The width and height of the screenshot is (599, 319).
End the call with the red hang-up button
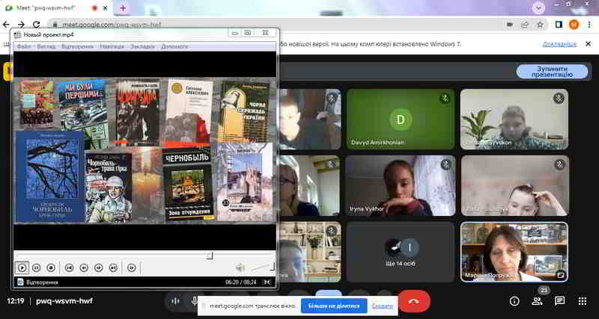(414, 301)
